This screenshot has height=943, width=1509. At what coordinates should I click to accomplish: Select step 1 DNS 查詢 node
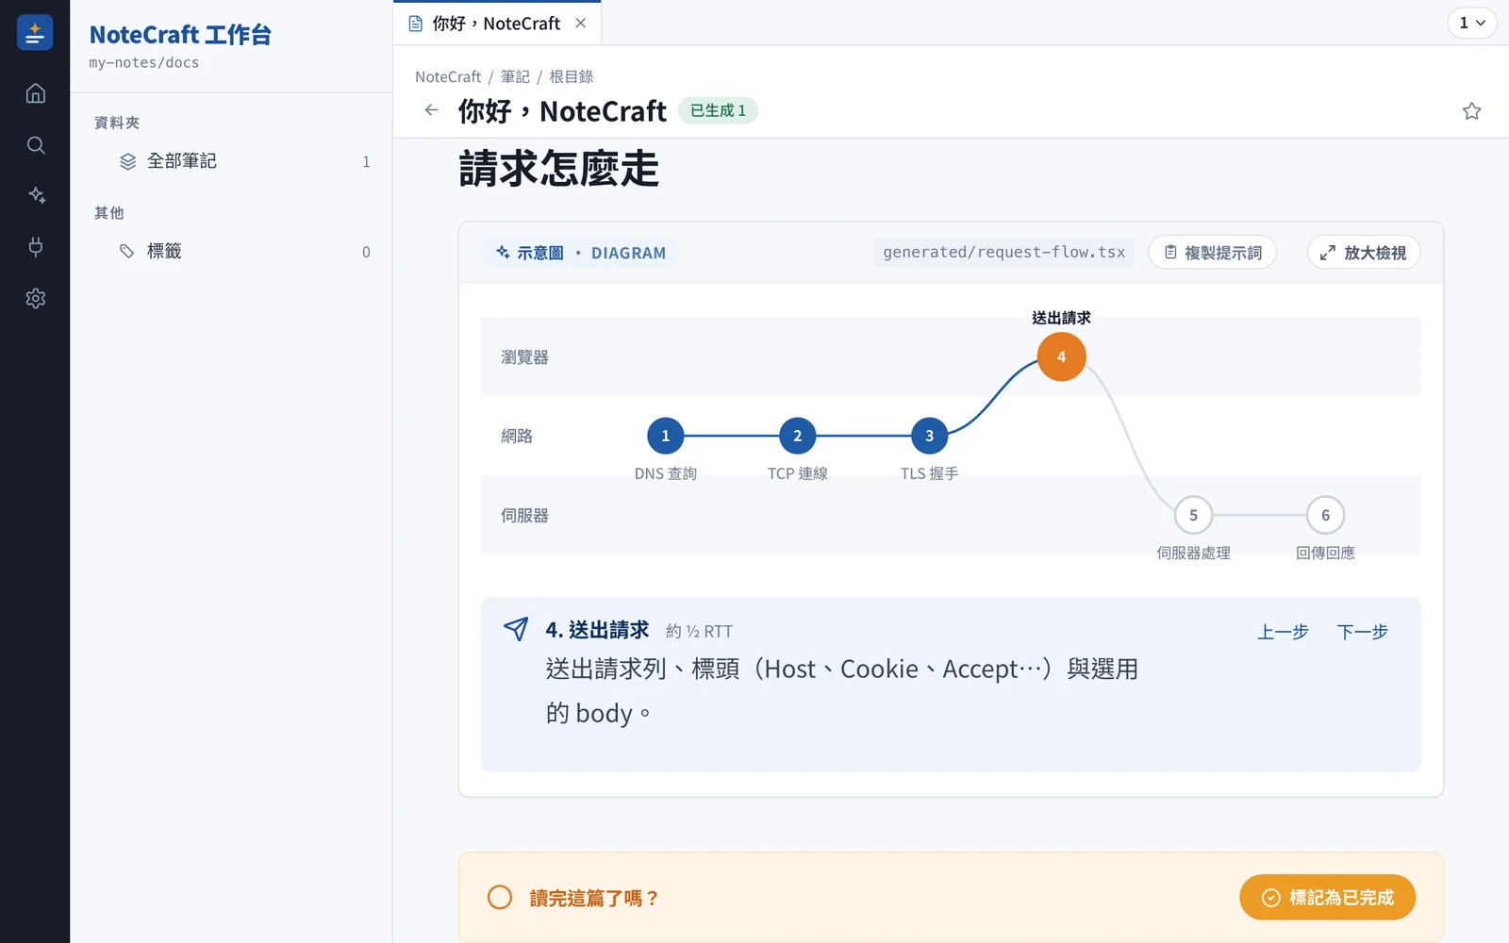(x=665, y=436)
